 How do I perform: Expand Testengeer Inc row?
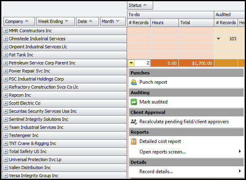[x=6, y=136]
